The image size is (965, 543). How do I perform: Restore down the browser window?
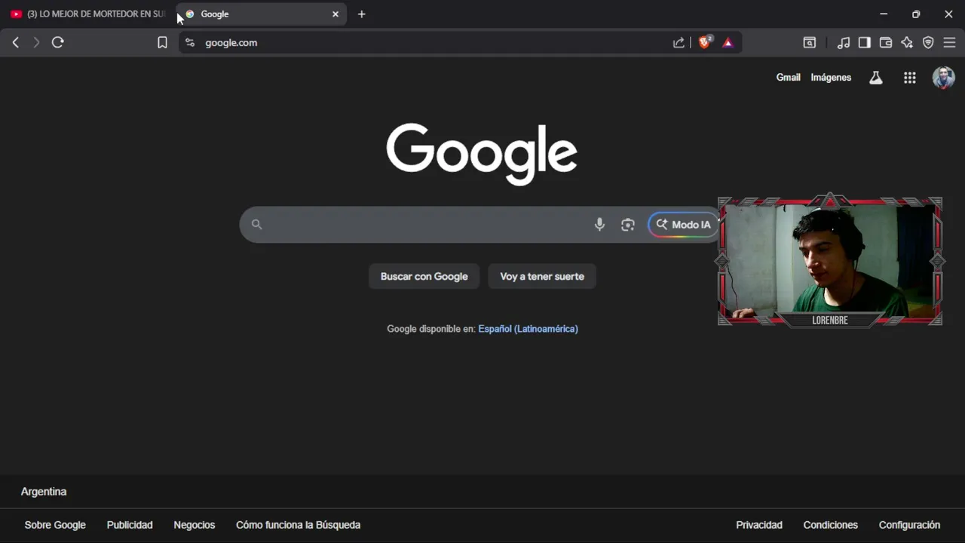coord(916,14)
